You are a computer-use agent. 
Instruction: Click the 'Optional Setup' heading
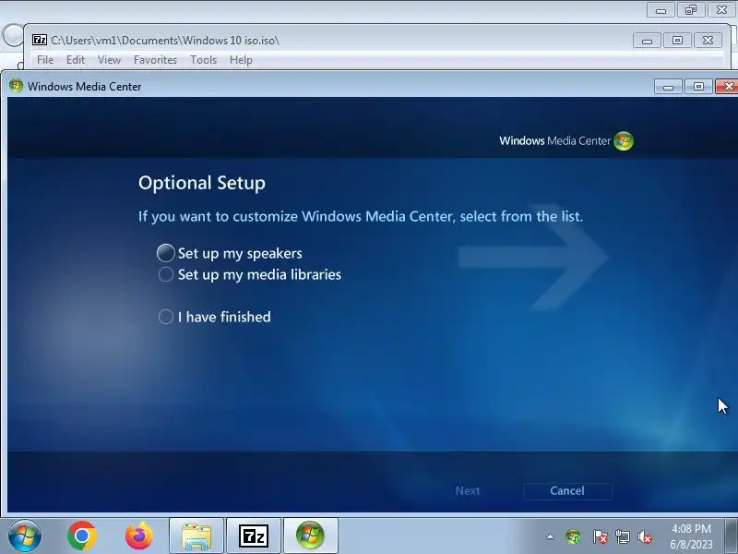[202, 183]
